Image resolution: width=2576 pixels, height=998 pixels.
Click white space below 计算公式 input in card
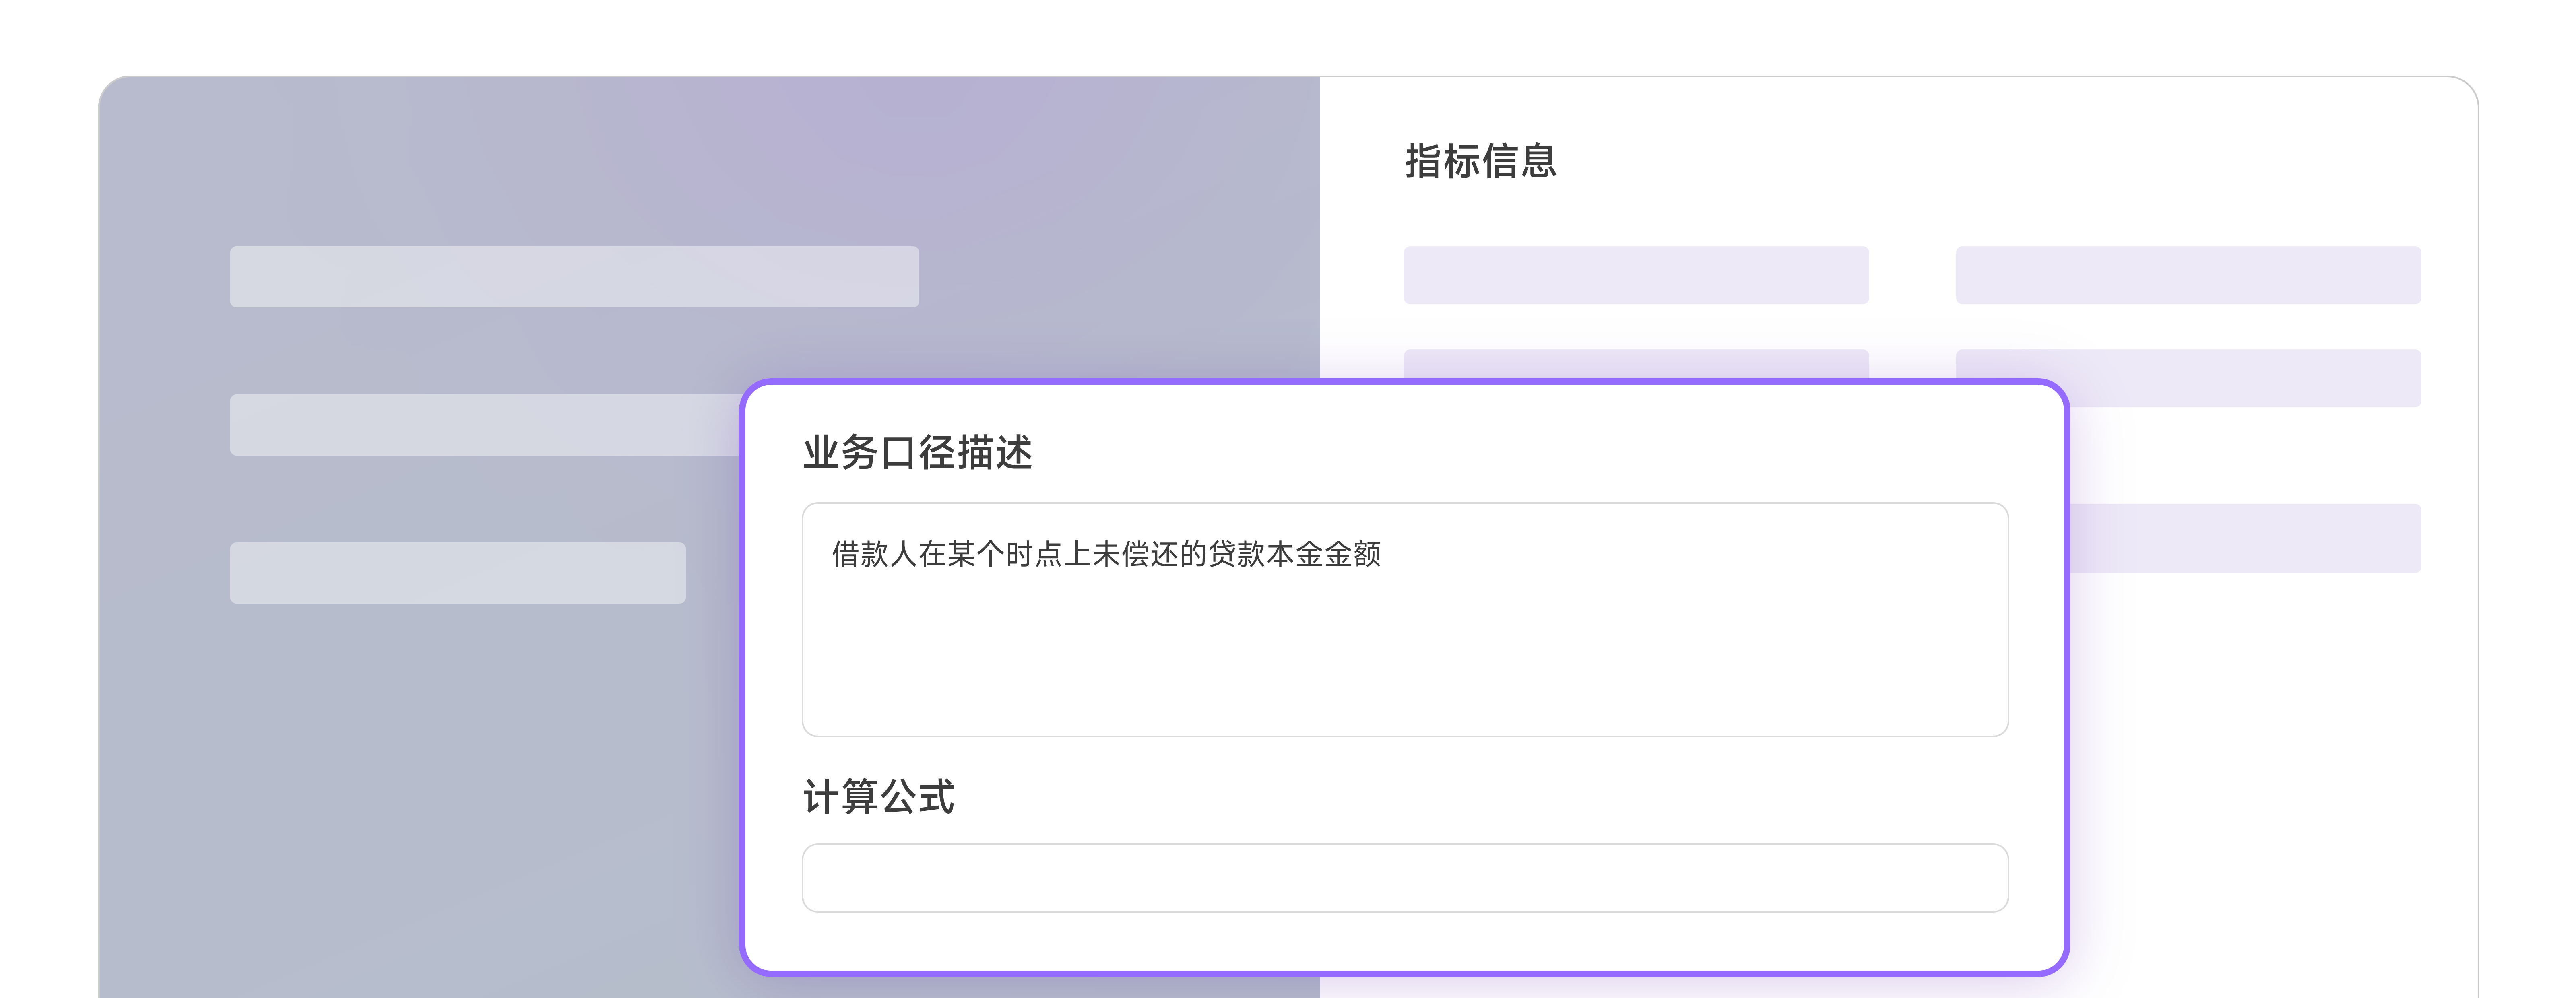(1405, 940)
